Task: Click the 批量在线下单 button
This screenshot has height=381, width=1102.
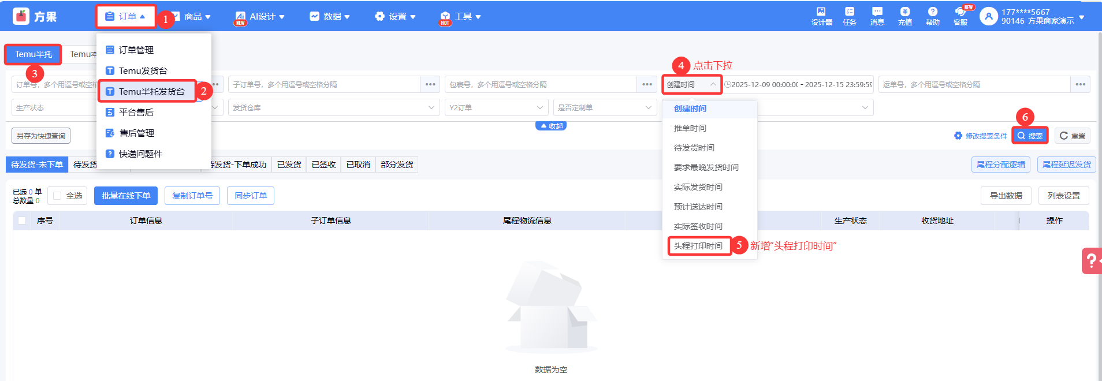Action: coord(126,196)
